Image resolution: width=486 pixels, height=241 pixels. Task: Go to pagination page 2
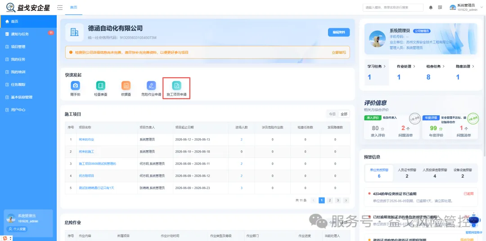point(330,200)
